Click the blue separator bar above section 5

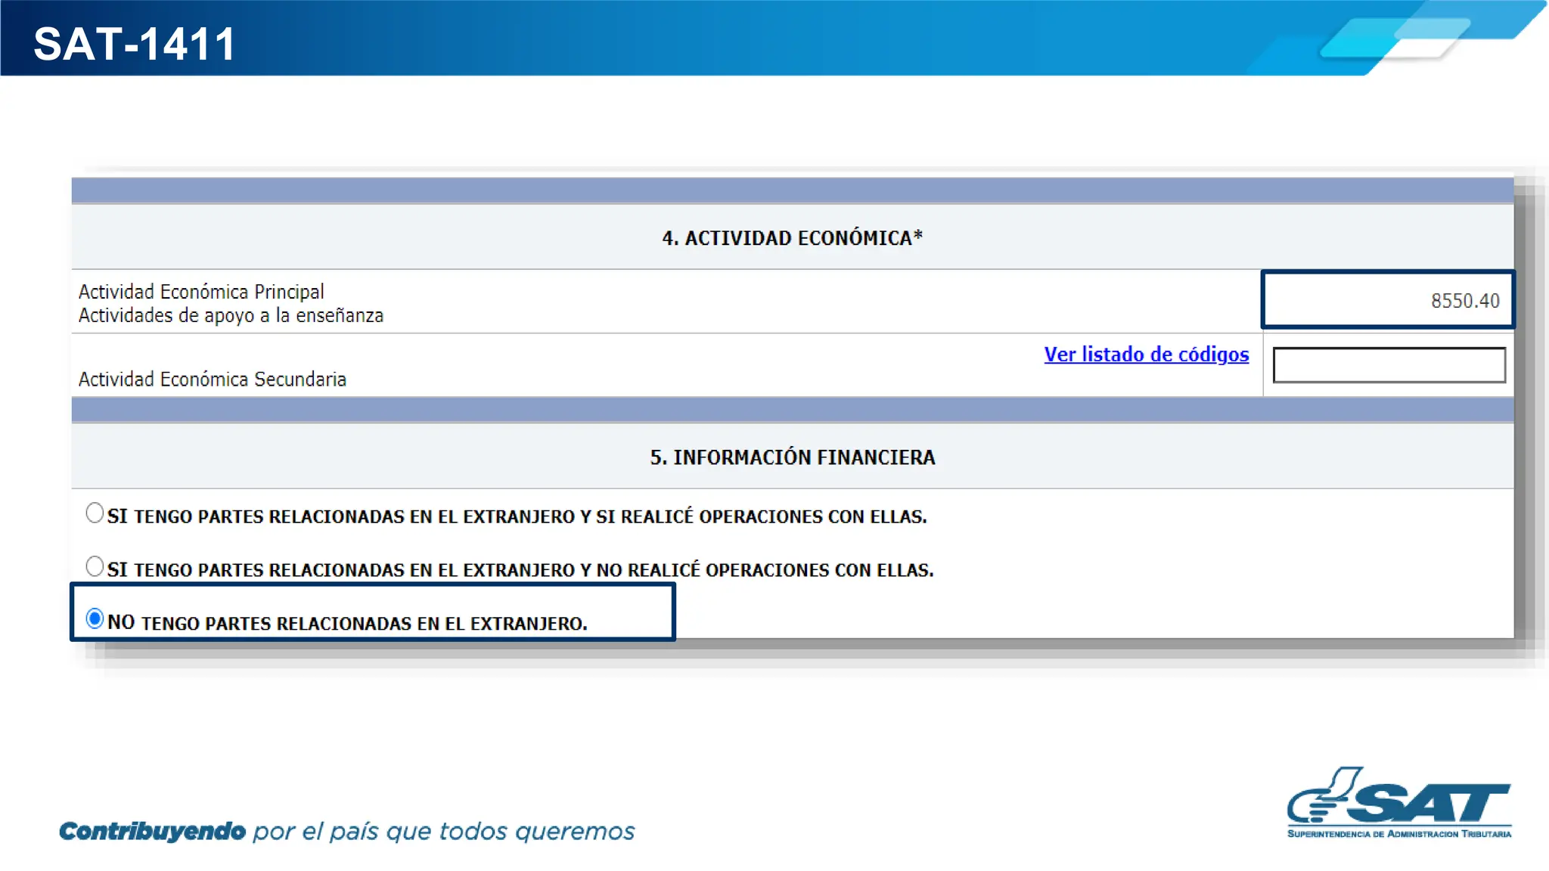pos(792,410)
